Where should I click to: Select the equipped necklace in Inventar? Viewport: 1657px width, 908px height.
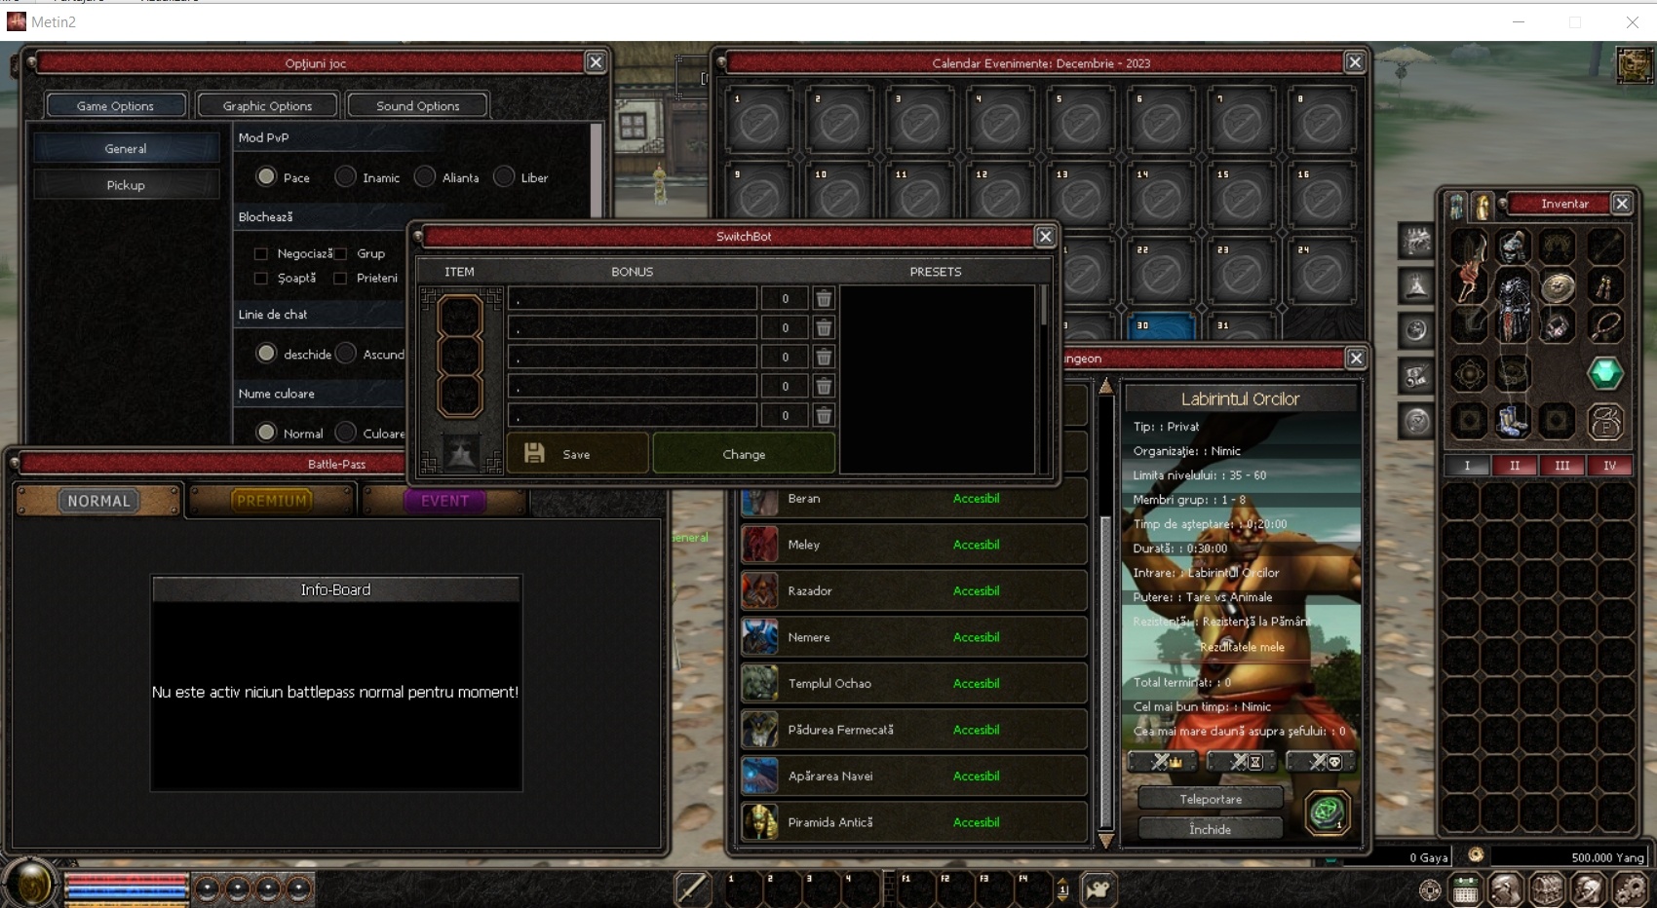[1605, 325]
